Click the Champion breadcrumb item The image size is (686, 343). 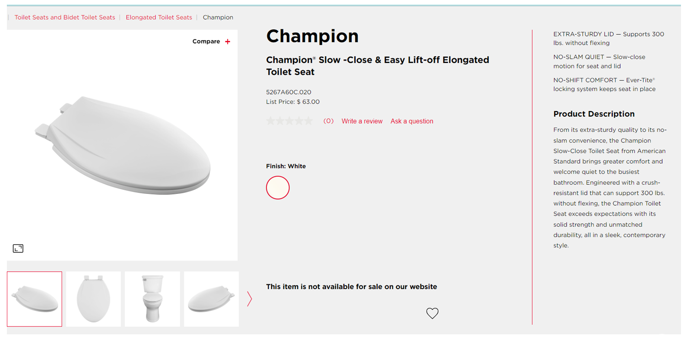(218, 17)
